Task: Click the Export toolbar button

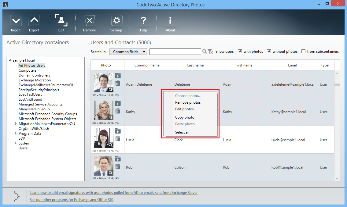Action: pos(34,23)
